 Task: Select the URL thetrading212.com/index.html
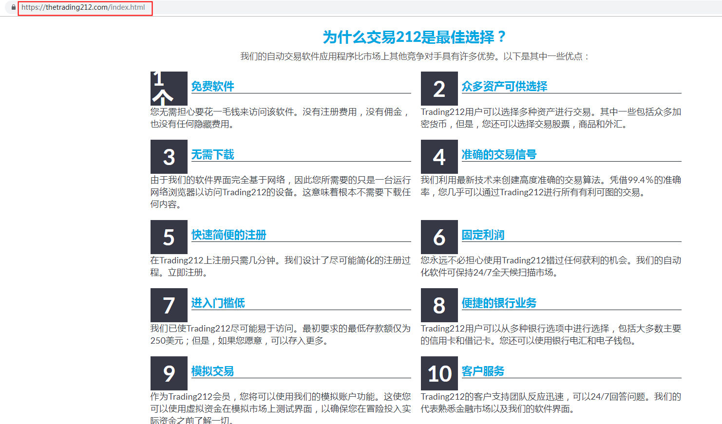(83, 7)
